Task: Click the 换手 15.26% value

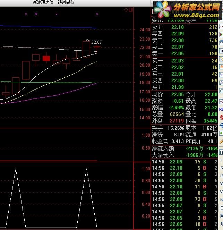Action: [x=175, y=128]
